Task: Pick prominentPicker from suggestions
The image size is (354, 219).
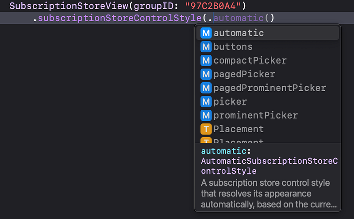Action: click(x=268, y=115)
